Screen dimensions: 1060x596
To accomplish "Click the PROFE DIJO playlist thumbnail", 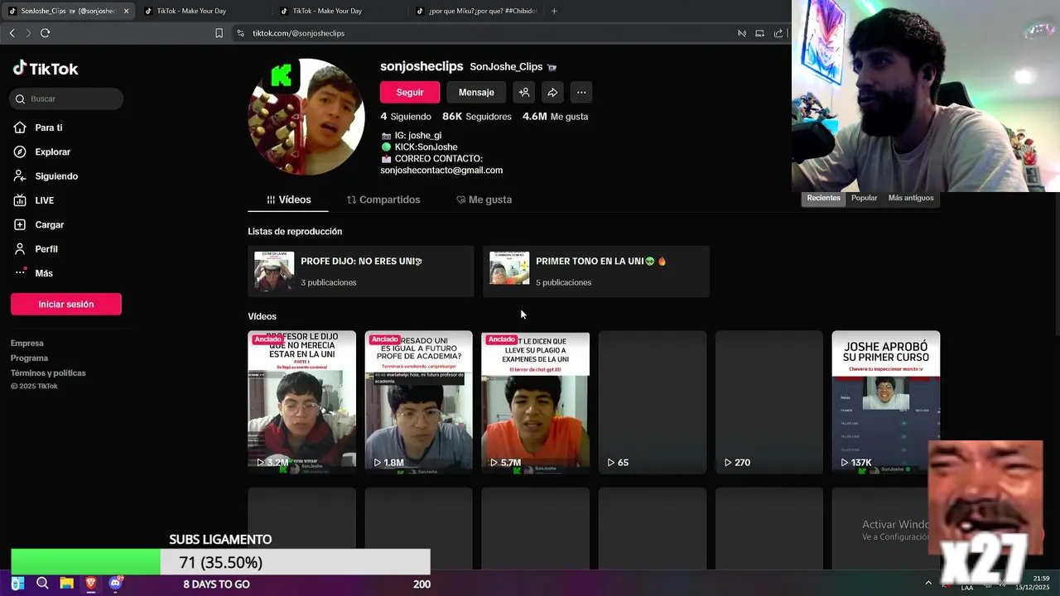I will pyautogui.click(x=274, y=271).
